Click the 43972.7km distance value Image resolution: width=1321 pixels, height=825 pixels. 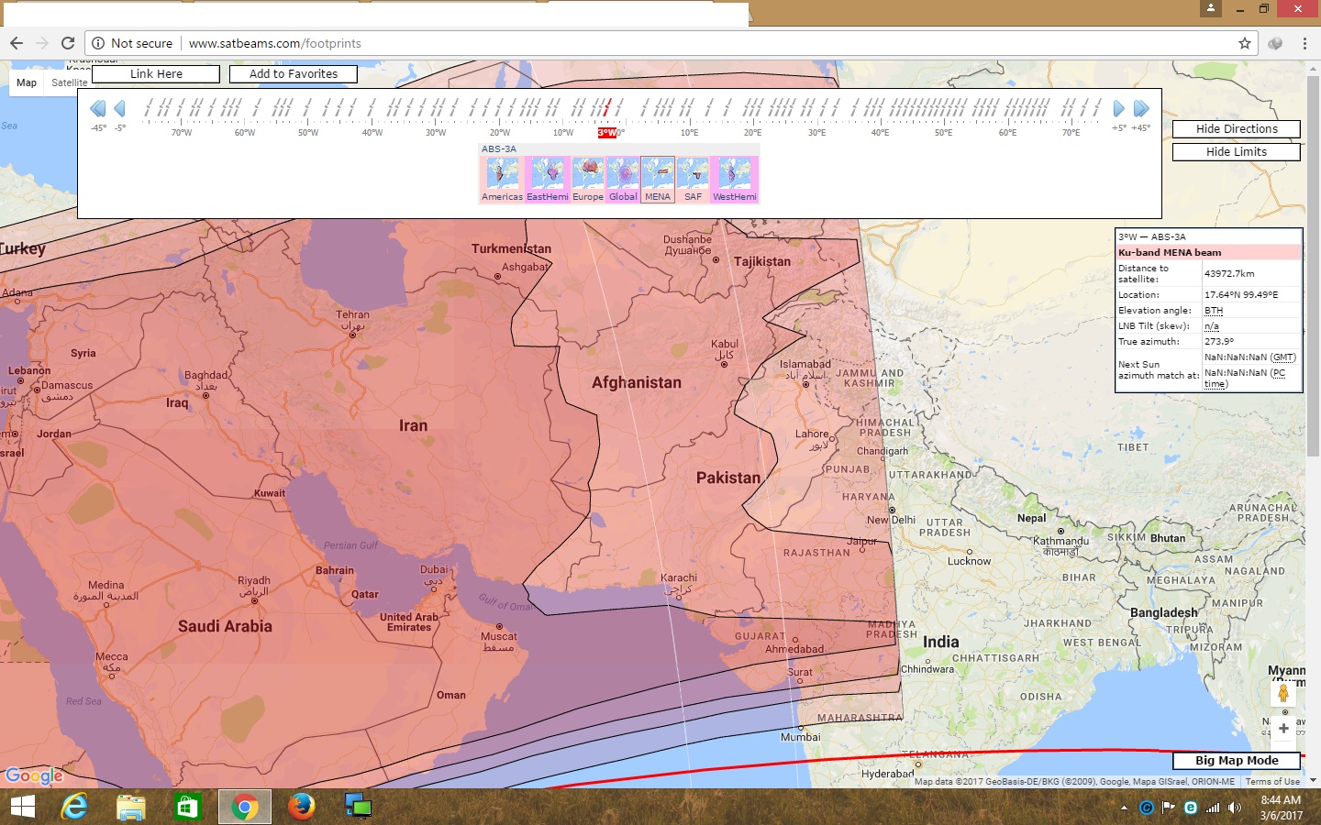(1229, 273)
